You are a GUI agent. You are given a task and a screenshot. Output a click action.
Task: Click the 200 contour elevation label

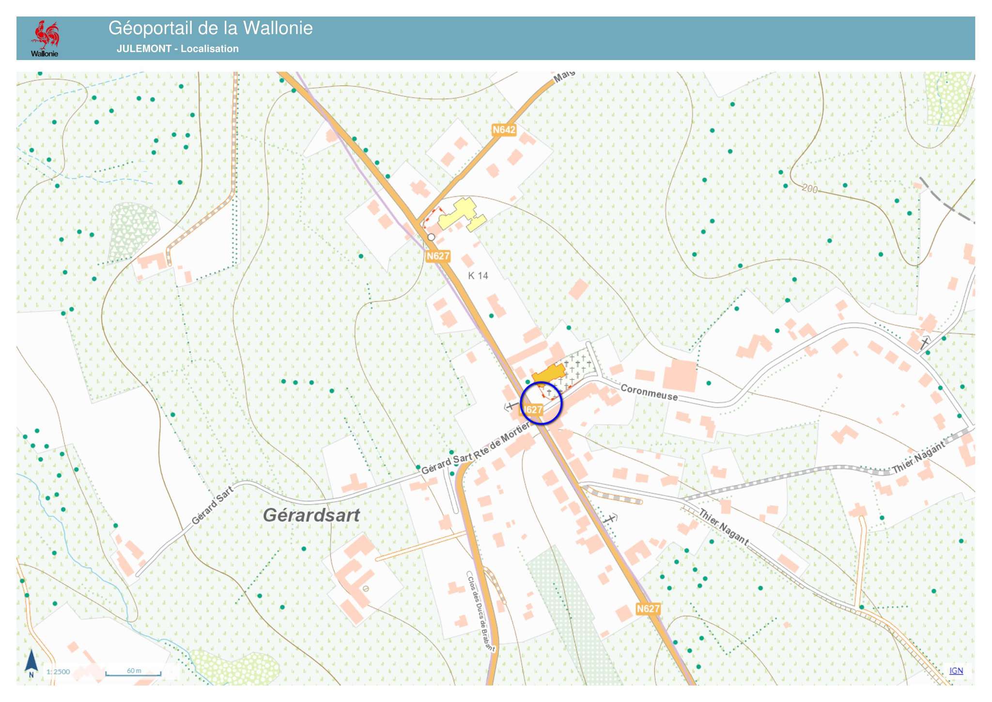pos(809,188)
